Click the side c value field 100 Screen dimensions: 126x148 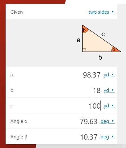[x=95, y=106]
